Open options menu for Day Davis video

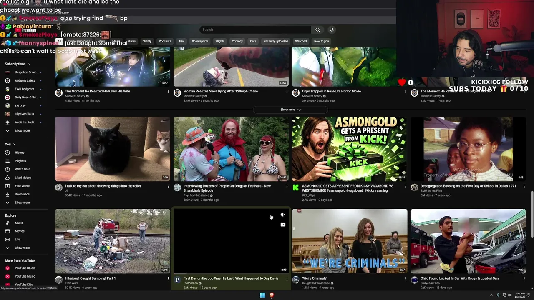(x=287, y=278)
